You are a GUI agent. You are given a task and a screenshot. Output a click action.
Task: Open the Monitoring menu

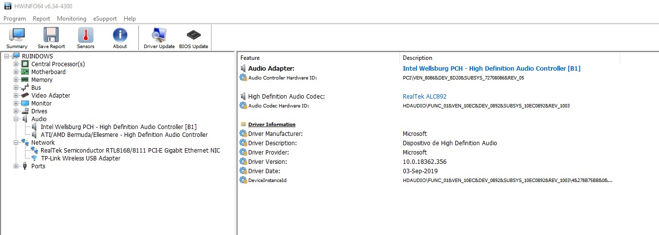[x=71, y=19]
